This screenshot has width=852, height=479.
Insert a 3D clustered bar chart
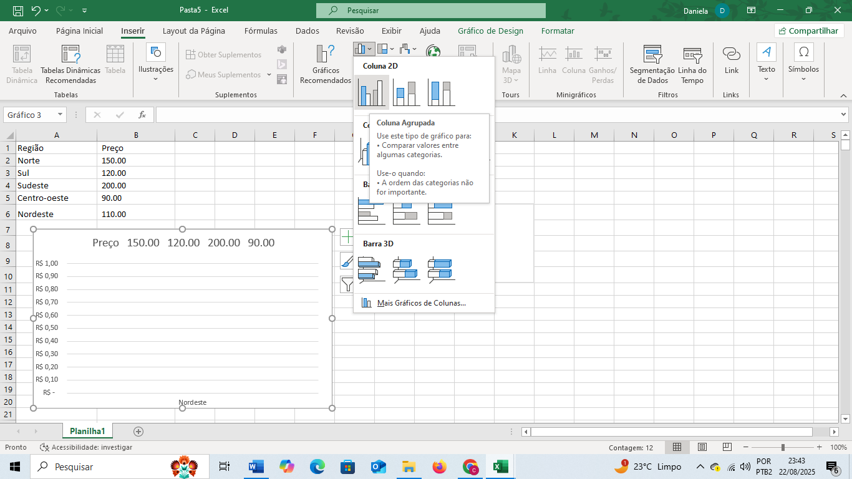[372, 269]
